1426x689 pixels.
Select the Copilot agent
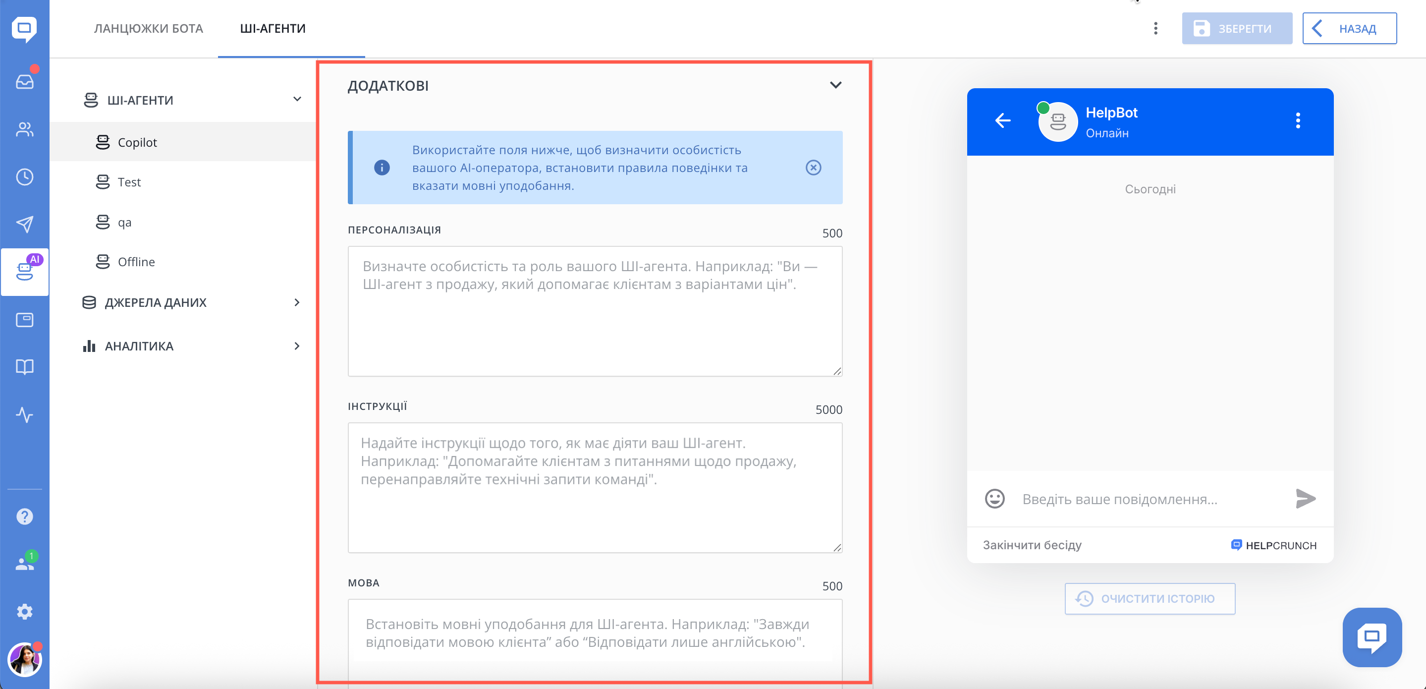(183, 142)
